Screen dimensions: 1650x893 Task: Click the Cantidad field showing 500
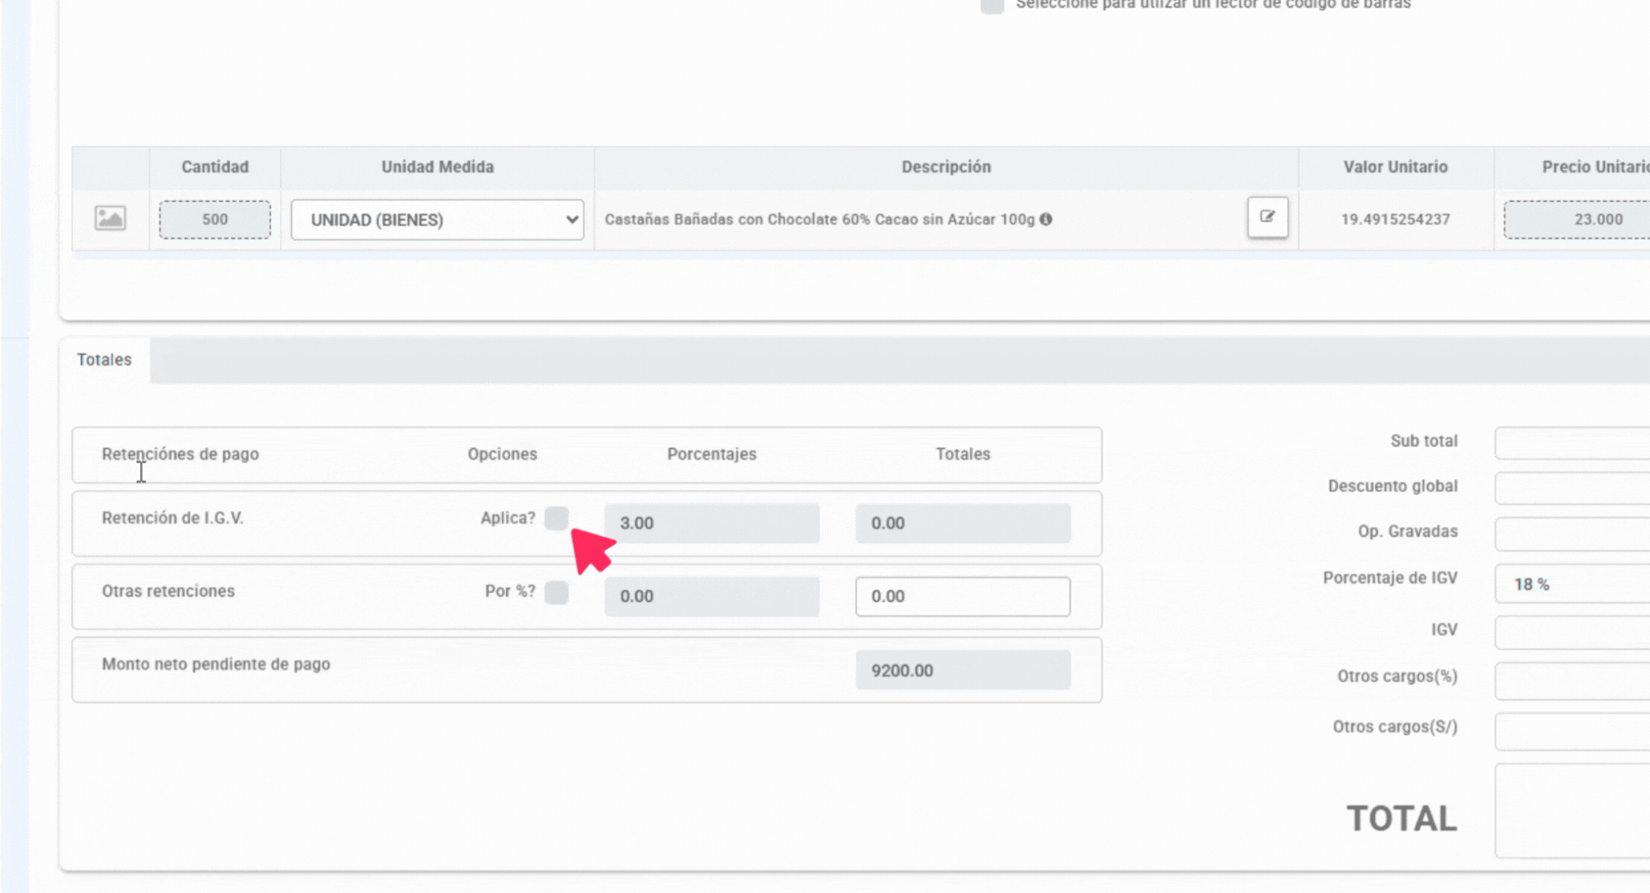pyautogui.click(x=215, y=220)
